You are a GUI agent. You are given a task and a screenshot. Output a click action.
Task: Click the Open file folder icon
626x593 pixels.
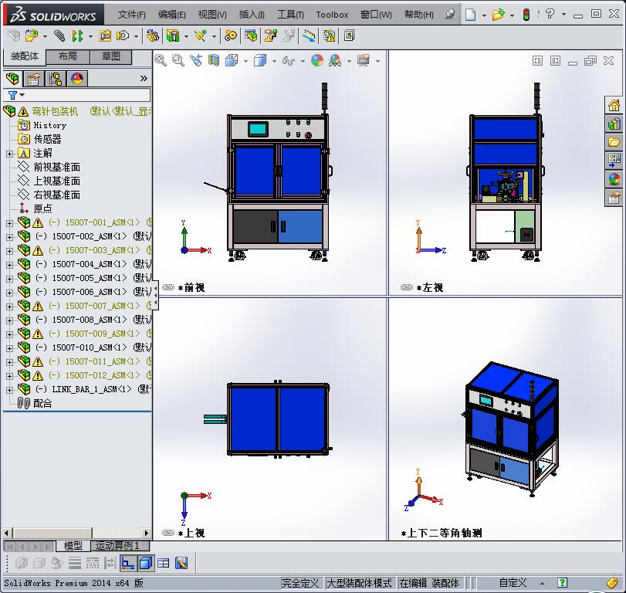(498, 15)
